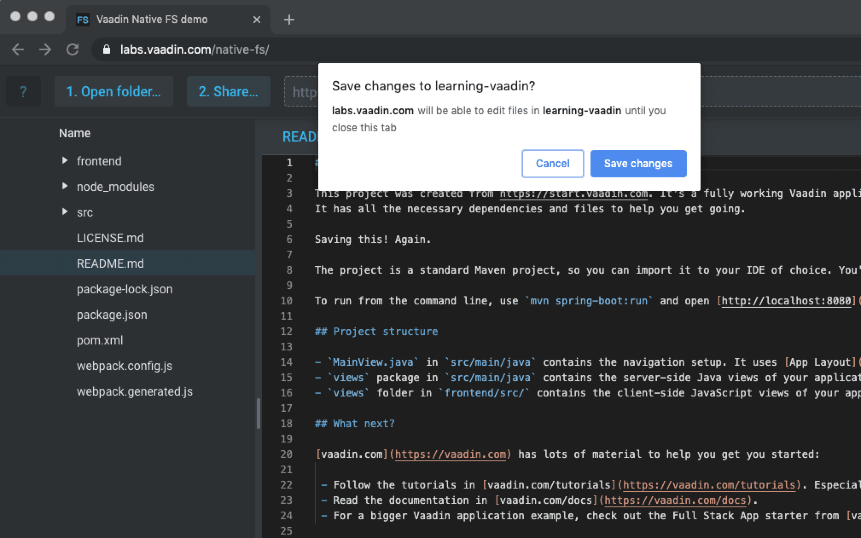Click the browser reload icon
Viewport: 861px width, 538px height.
pyautogui.click(x=72, y=49)
